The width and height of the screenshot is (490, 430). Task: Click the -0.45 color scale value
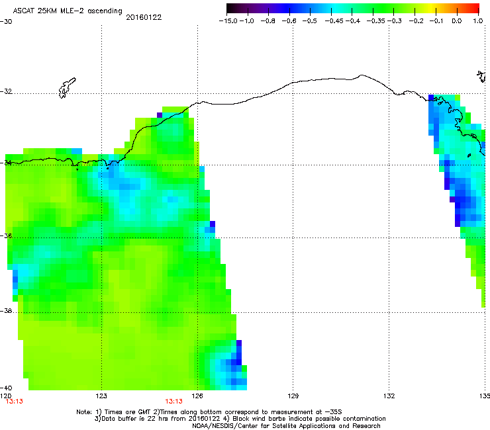click(334, 21)
